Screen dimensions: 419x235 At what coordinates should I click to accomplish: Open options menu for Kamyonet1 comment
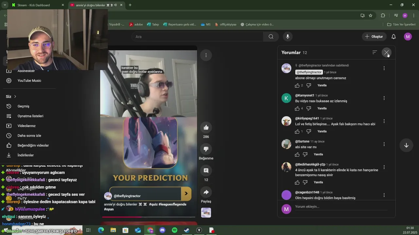384,98
